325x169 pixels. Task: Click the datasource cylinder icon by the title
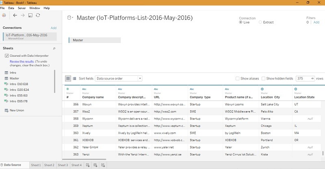69,17
